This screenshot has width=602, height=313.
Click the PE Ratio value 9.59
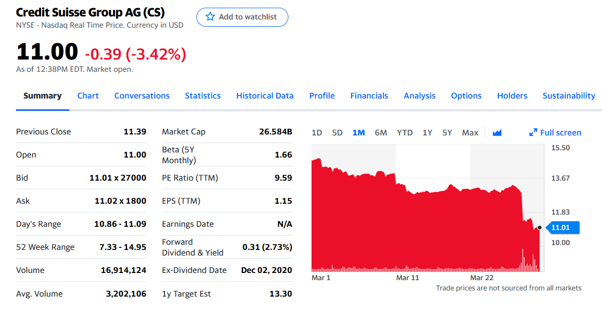[283, 178]
